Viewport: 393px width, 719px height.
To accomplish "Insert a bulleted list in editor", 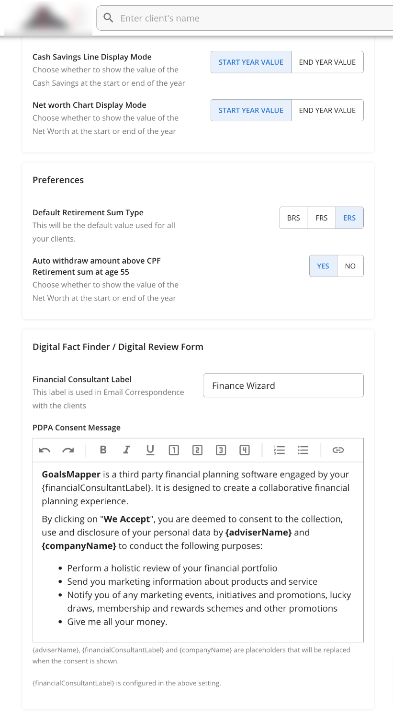I will 303,450.
